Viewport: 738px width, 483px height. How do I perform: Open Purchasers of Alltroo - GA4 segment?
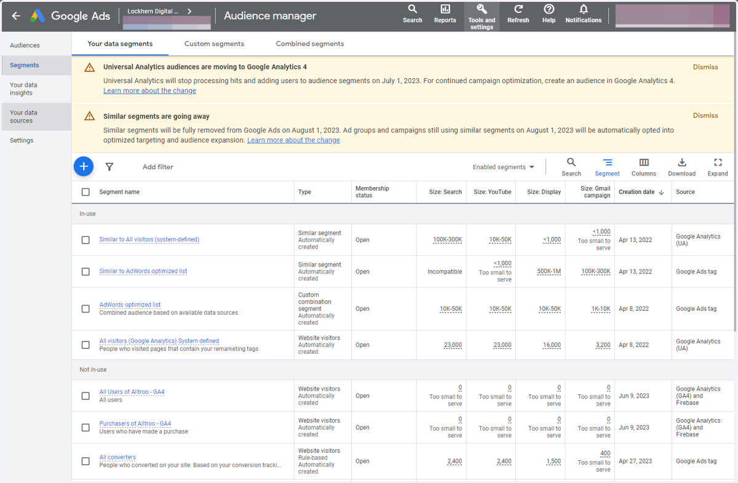tap(135, 423)
